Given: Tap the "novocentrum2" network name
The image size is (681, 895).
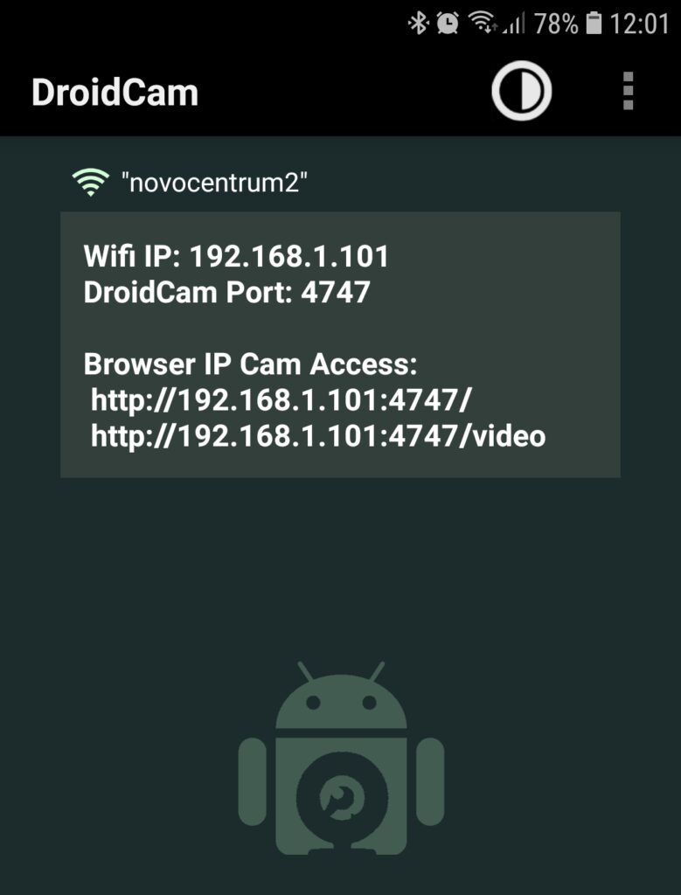Looking at the screenshot, I should pos(215,184).
